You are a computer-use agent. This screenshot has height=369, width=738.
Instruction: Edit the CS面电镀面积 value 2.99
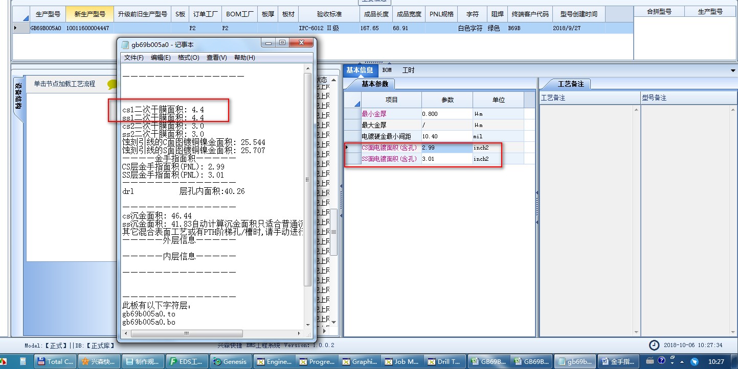(x=447, y=147)
